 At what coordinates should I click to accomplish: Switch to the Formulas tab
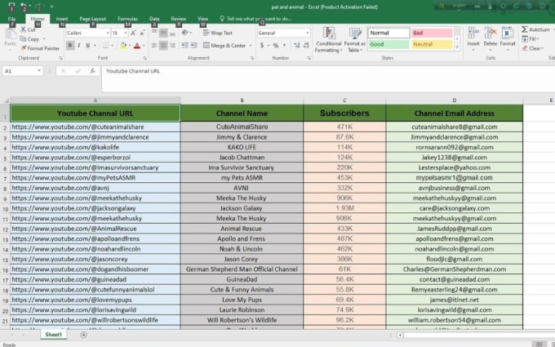[128, 19]
